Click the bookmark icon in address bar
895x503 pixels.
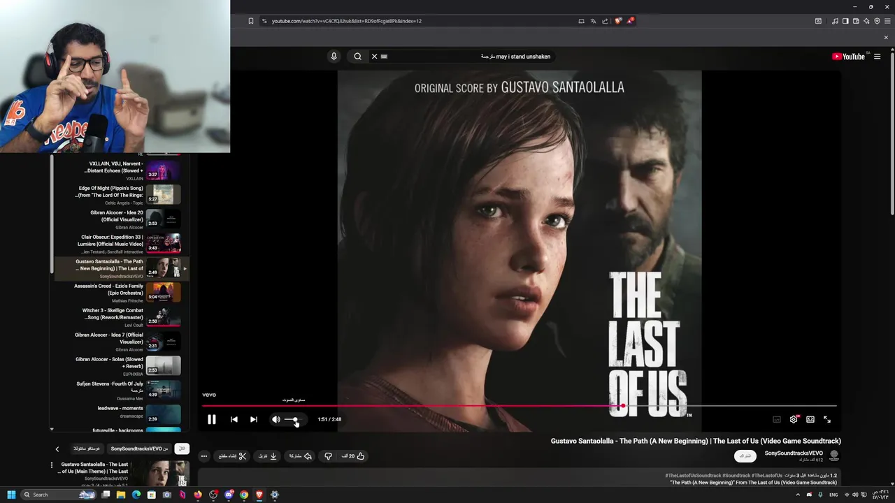251,21
